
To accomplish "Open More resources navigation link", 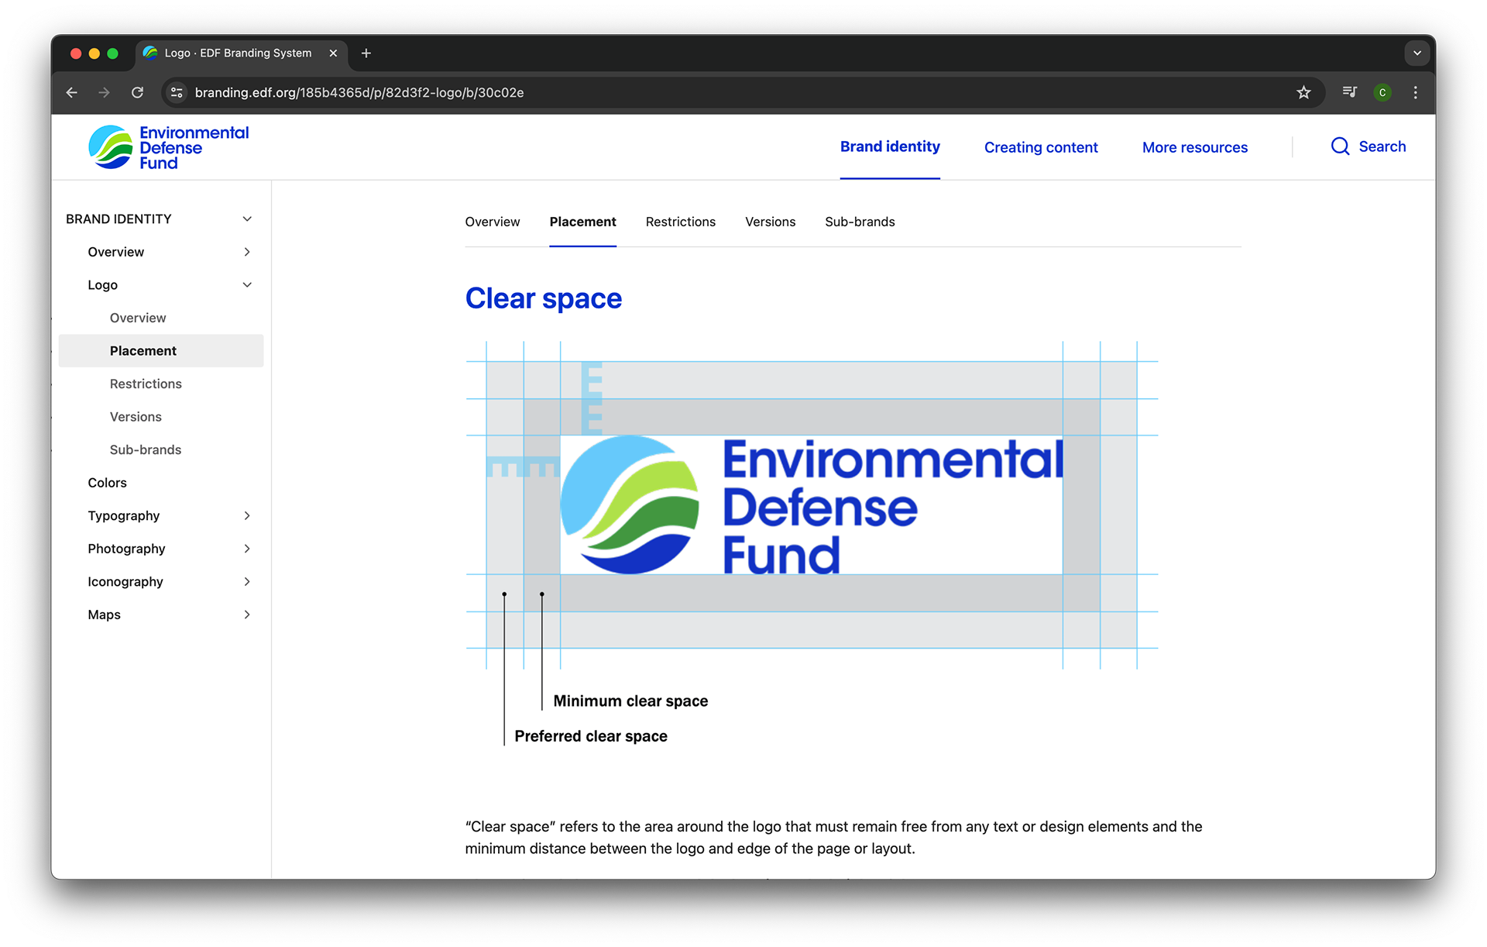I will point(1194,147).
